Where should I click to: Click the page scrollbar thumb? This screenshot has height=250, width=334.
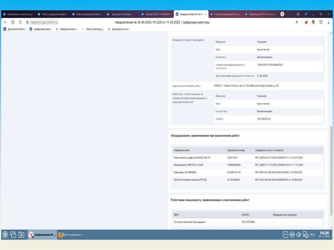pyautogui.click(x=331, y=170)
